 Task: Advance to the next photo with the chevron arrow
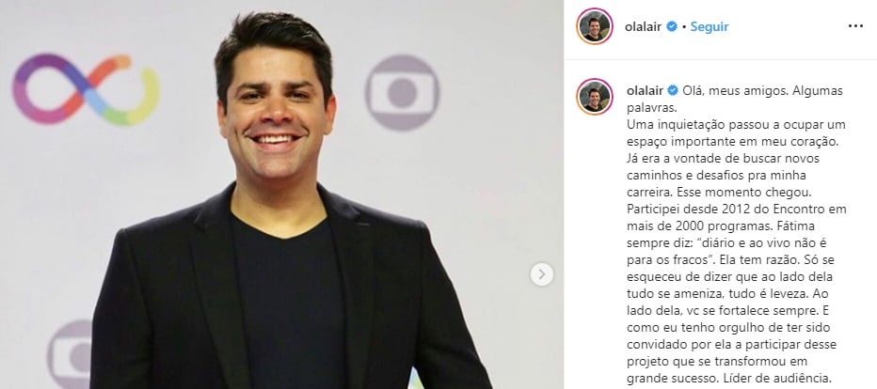tap(541, 274)
